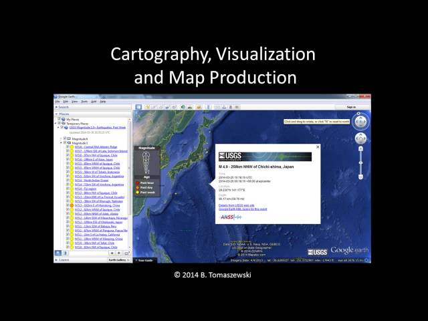
Task: Click the Print toolbar icon
Action: [x=224, y=107]
